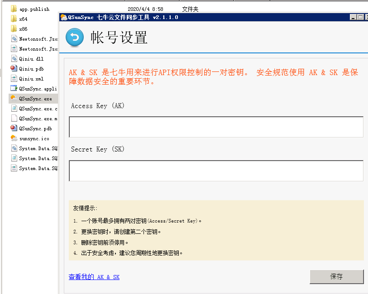Viewport: 368px width, 294px height.
Task: Click the blue back arrow icon
Action: (75, 38)
